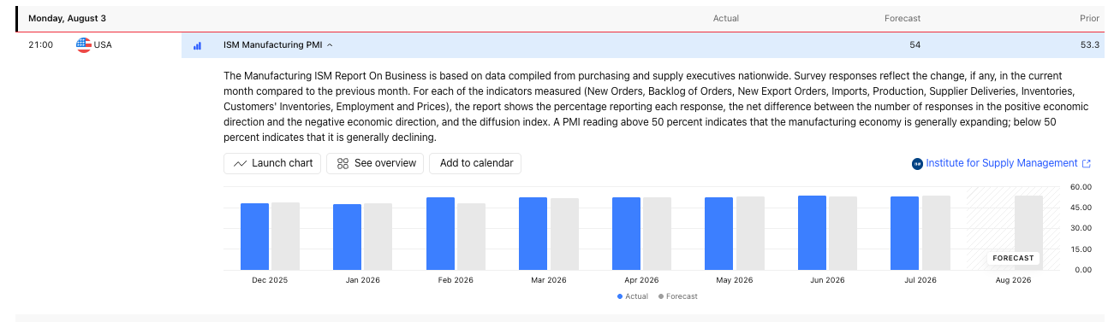Toggle the Actual legend series
The width and height of the screenshot is (1120, 322).
tap(633, 296)
